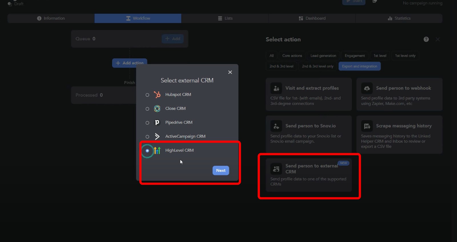This screenshot has width=457, height=242.
Task: Click the webhook cloud icon
Action: click(367, 89)
